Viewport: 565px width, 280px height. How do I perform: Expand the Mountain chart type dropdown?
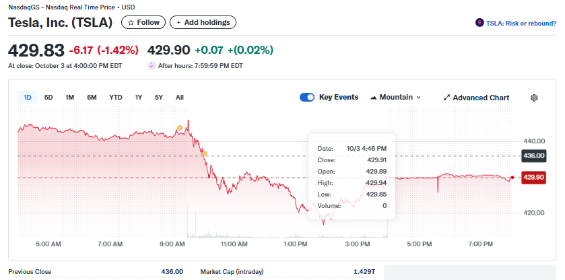point(395,98)
